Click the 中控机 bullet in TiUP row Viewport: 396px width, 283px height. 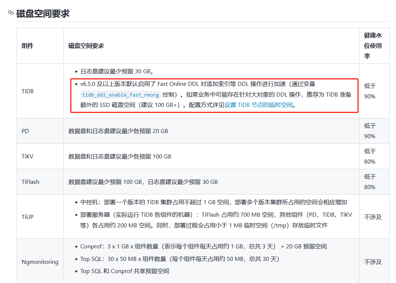tap(213, 202)
